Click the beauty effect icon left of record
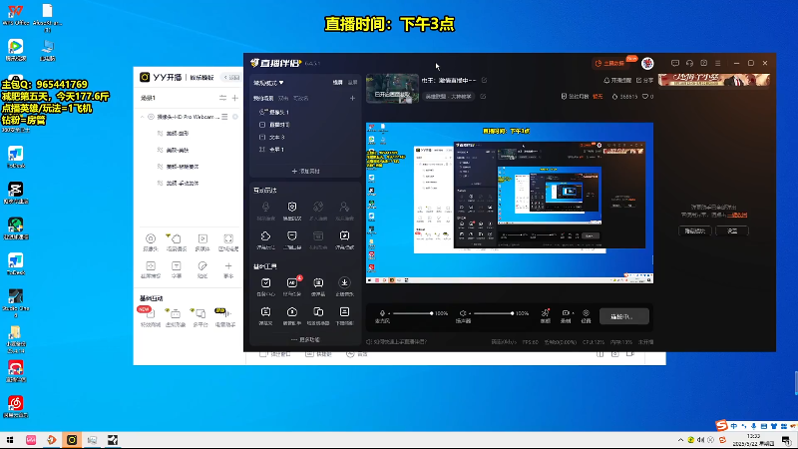Screen dimensions: 798x449 [545, 312]
